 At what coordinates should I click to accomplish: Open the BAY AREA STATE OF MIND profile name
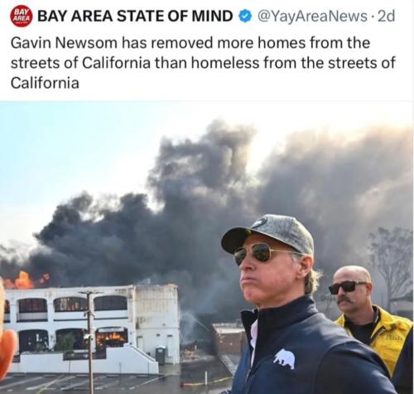135,16
